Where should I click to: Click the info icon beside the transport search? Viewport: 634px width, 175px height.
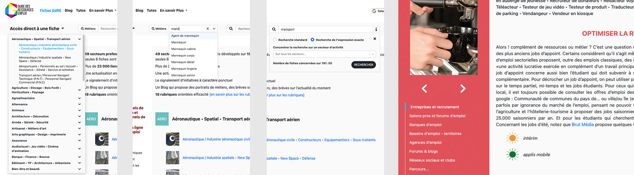(x=376, y=29)
